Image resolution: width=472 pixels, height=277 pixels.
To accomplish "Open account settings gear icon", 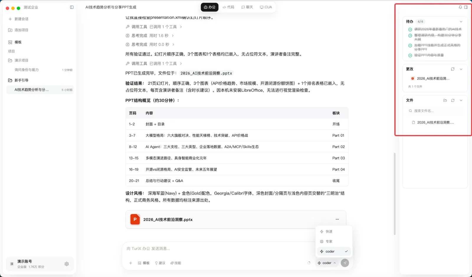I will coord(67,264).
